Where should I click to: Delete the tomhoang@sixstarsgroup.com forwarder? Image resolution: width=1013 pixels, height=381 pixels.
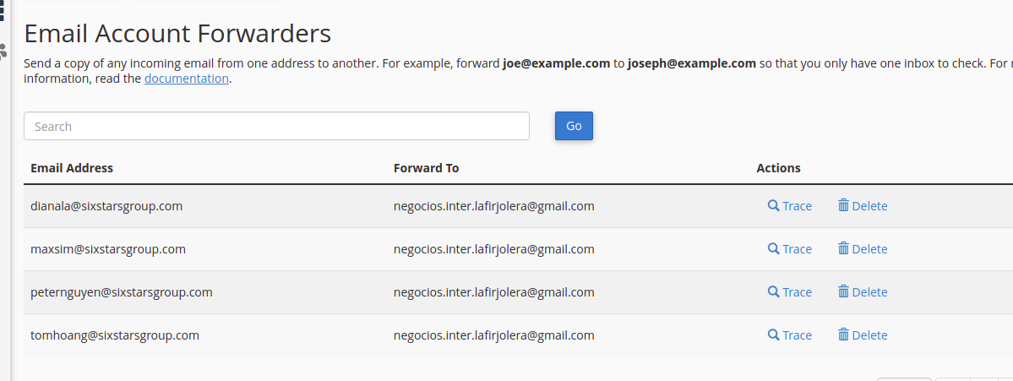(863, 335)
